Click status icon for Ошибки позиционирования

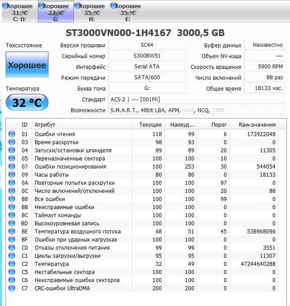12,166
